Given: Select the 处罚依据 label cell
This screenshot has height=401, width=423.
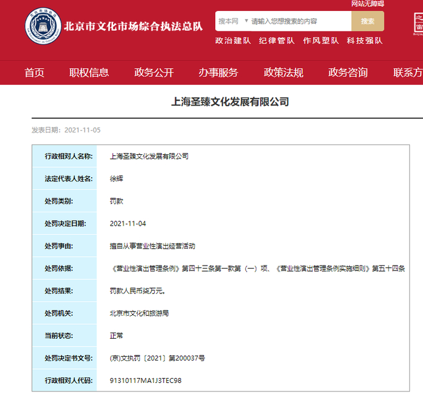Looking at the screenshot, I should (x=65, y=268).
